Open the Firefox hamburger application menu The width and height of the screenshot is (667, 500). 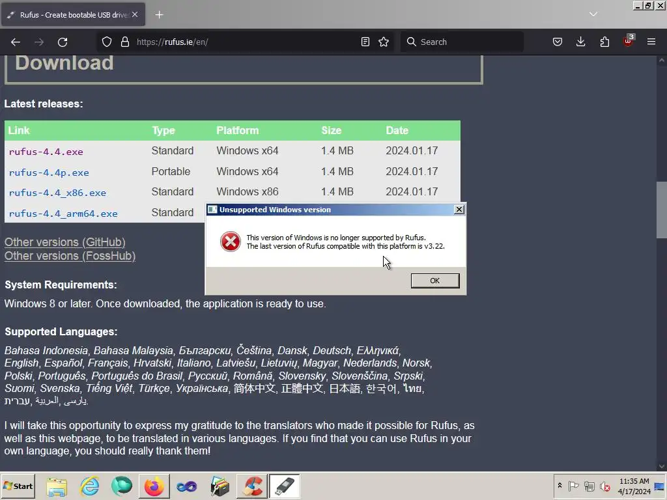click(x=651, y=42)
